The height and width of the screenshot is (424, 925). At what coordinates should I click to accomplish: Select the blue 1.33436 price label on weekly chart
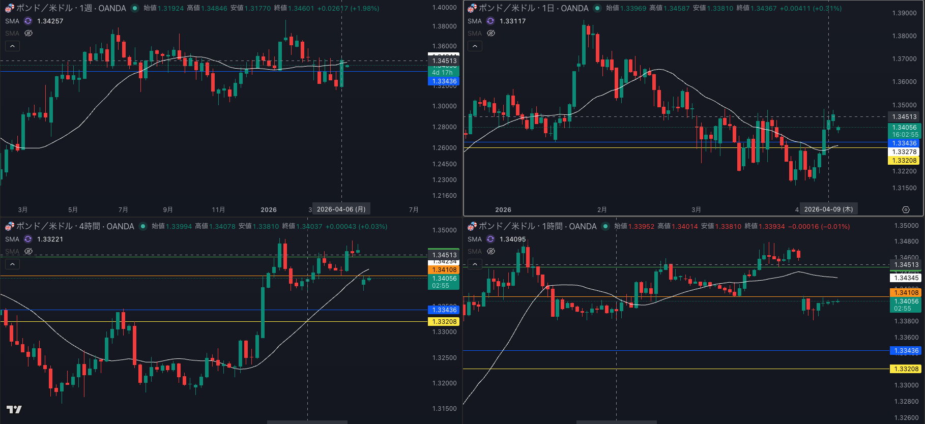(444, 81)
